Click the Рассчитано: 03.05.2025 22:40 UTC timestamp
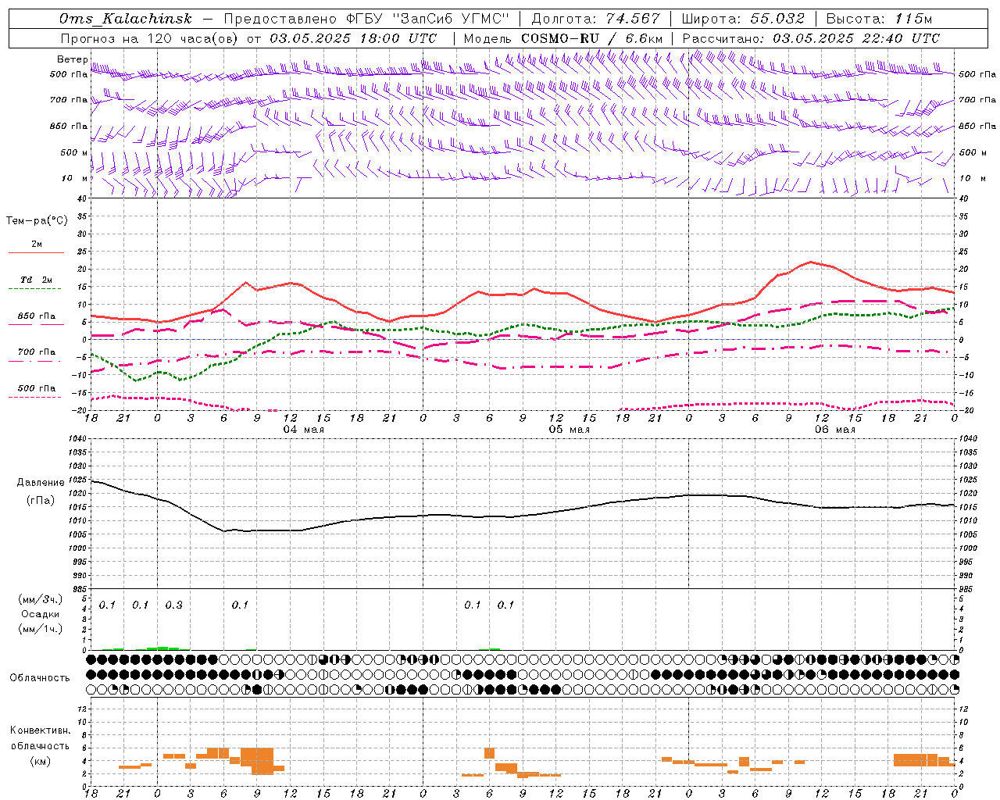Image resolution: width=1000 pixels, height=800 pixels. pos(811,38)
